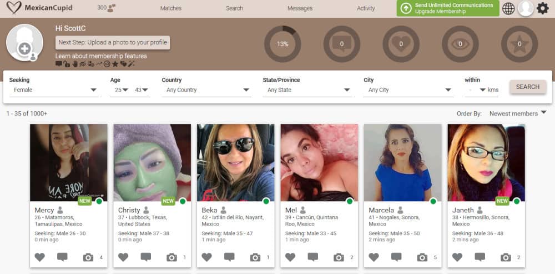Screen dimensions: 555x274
Task: Open the settings gear icon
Action: pos(542,8)
